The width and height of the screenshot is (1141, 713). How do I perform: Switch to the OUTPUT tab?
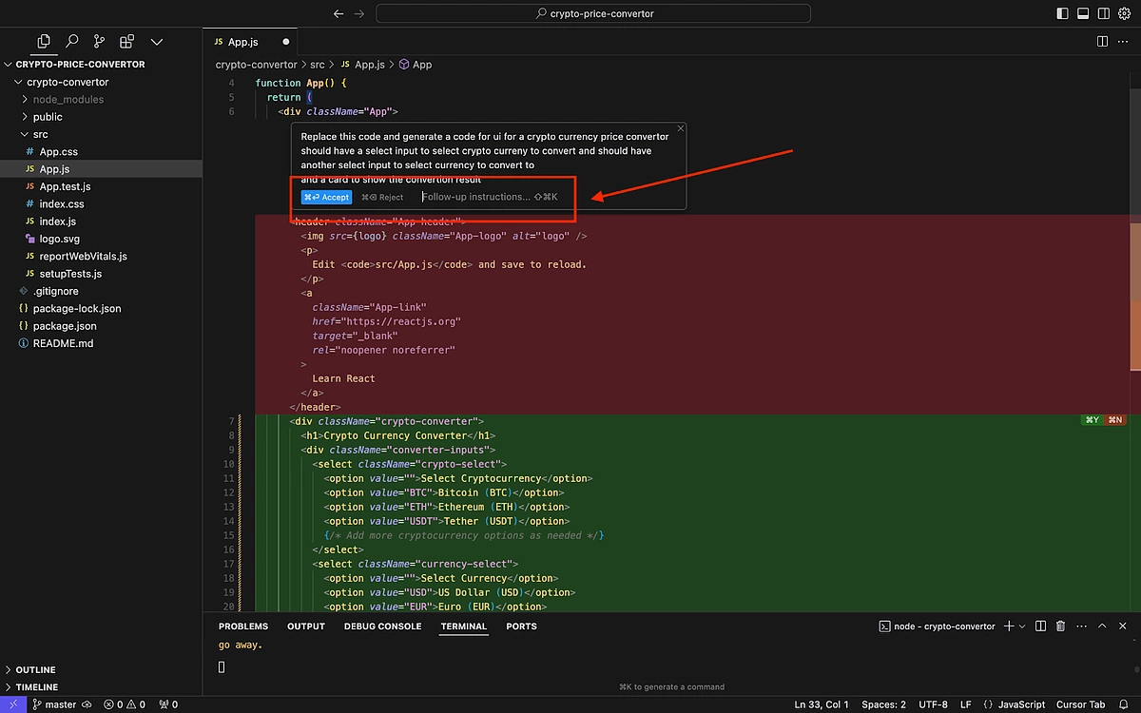coord(305,626)
